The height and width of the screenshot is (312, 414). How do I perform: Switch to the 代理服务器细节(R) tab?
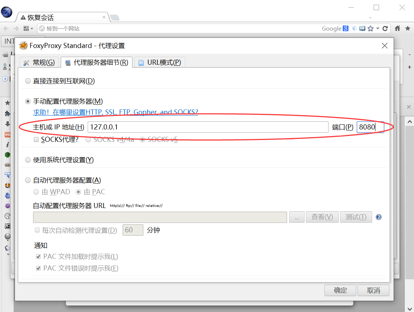[x=97, y=63]
